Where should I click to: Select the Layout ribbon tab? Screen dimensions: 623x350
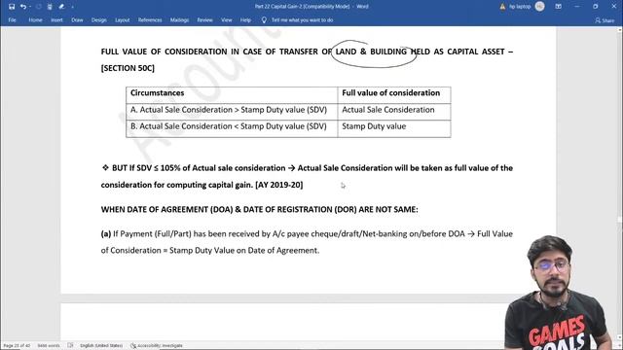(123, 19)
